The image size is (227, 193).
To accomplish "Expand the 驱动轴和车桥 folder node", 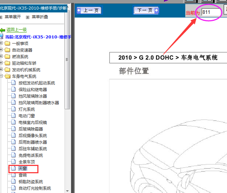I will pyautogui.click(x=1, y=63).
